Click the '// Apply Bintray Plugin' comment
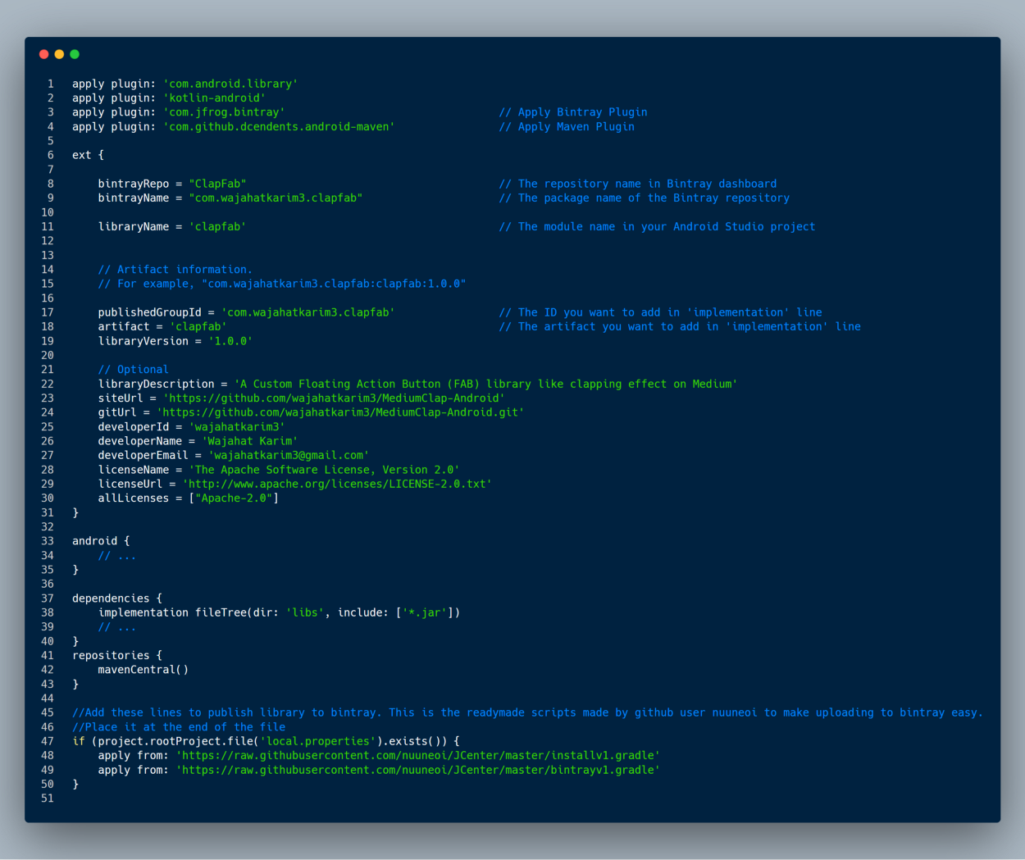 pos(573,112)
